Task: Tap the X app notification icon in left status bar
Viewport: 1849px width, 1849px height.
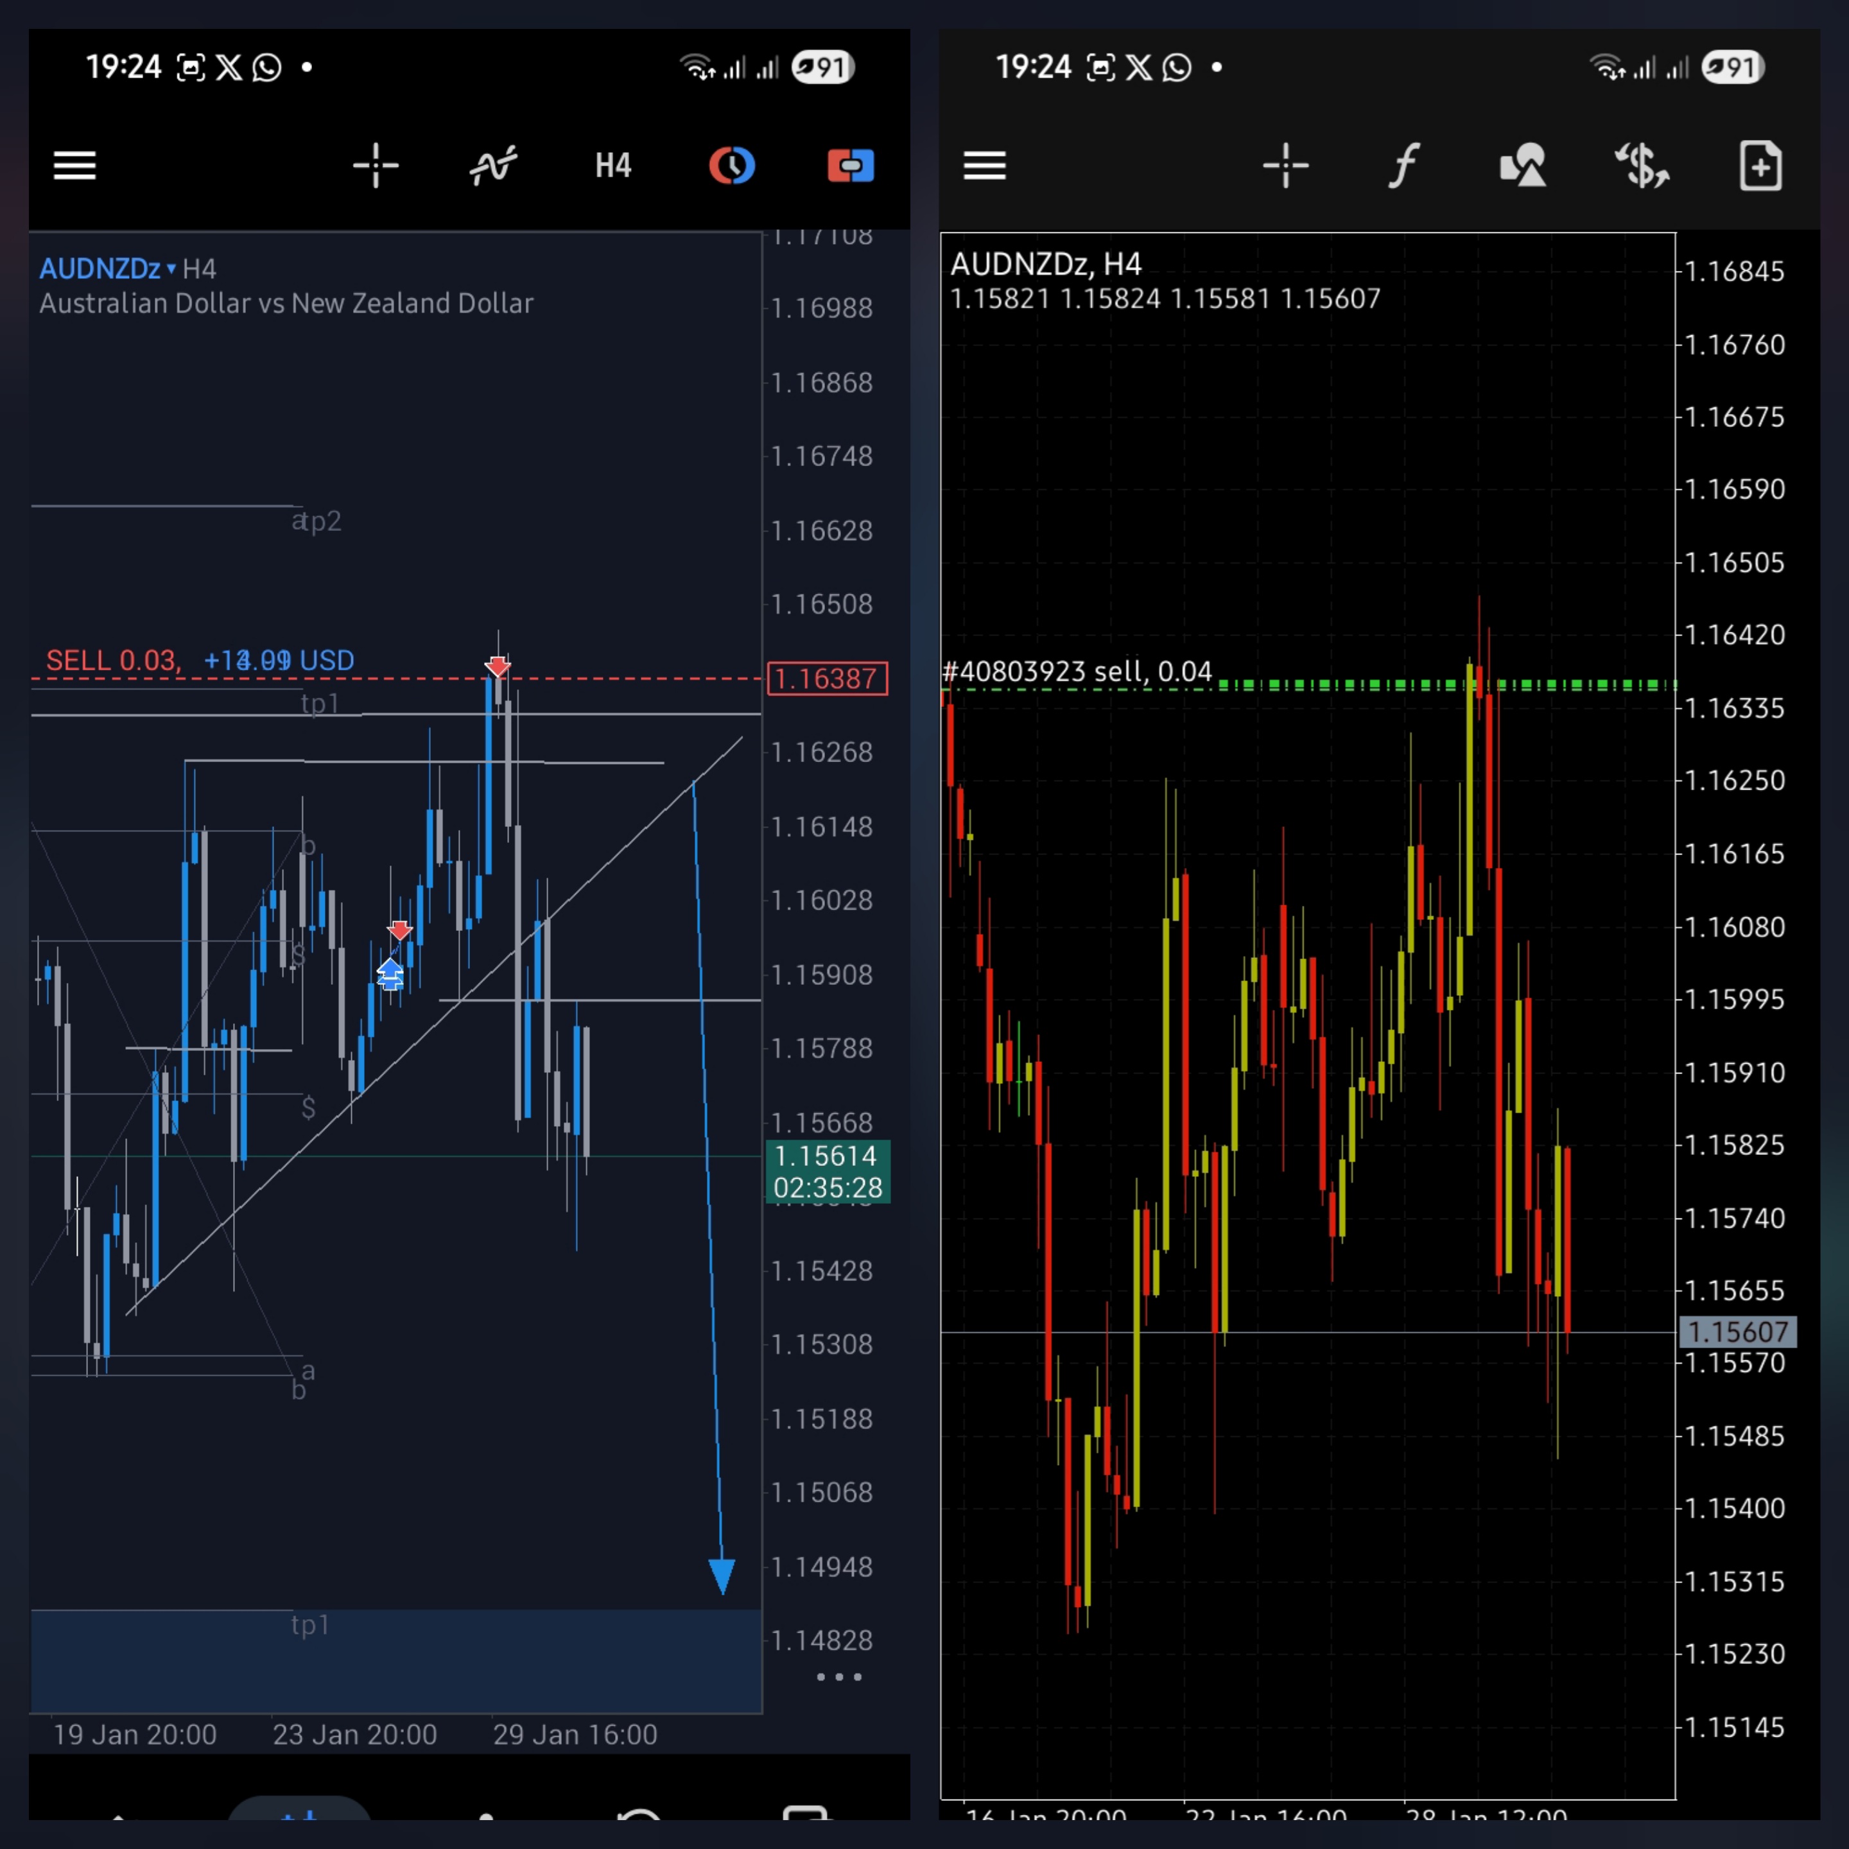Action: pos(229,67)
